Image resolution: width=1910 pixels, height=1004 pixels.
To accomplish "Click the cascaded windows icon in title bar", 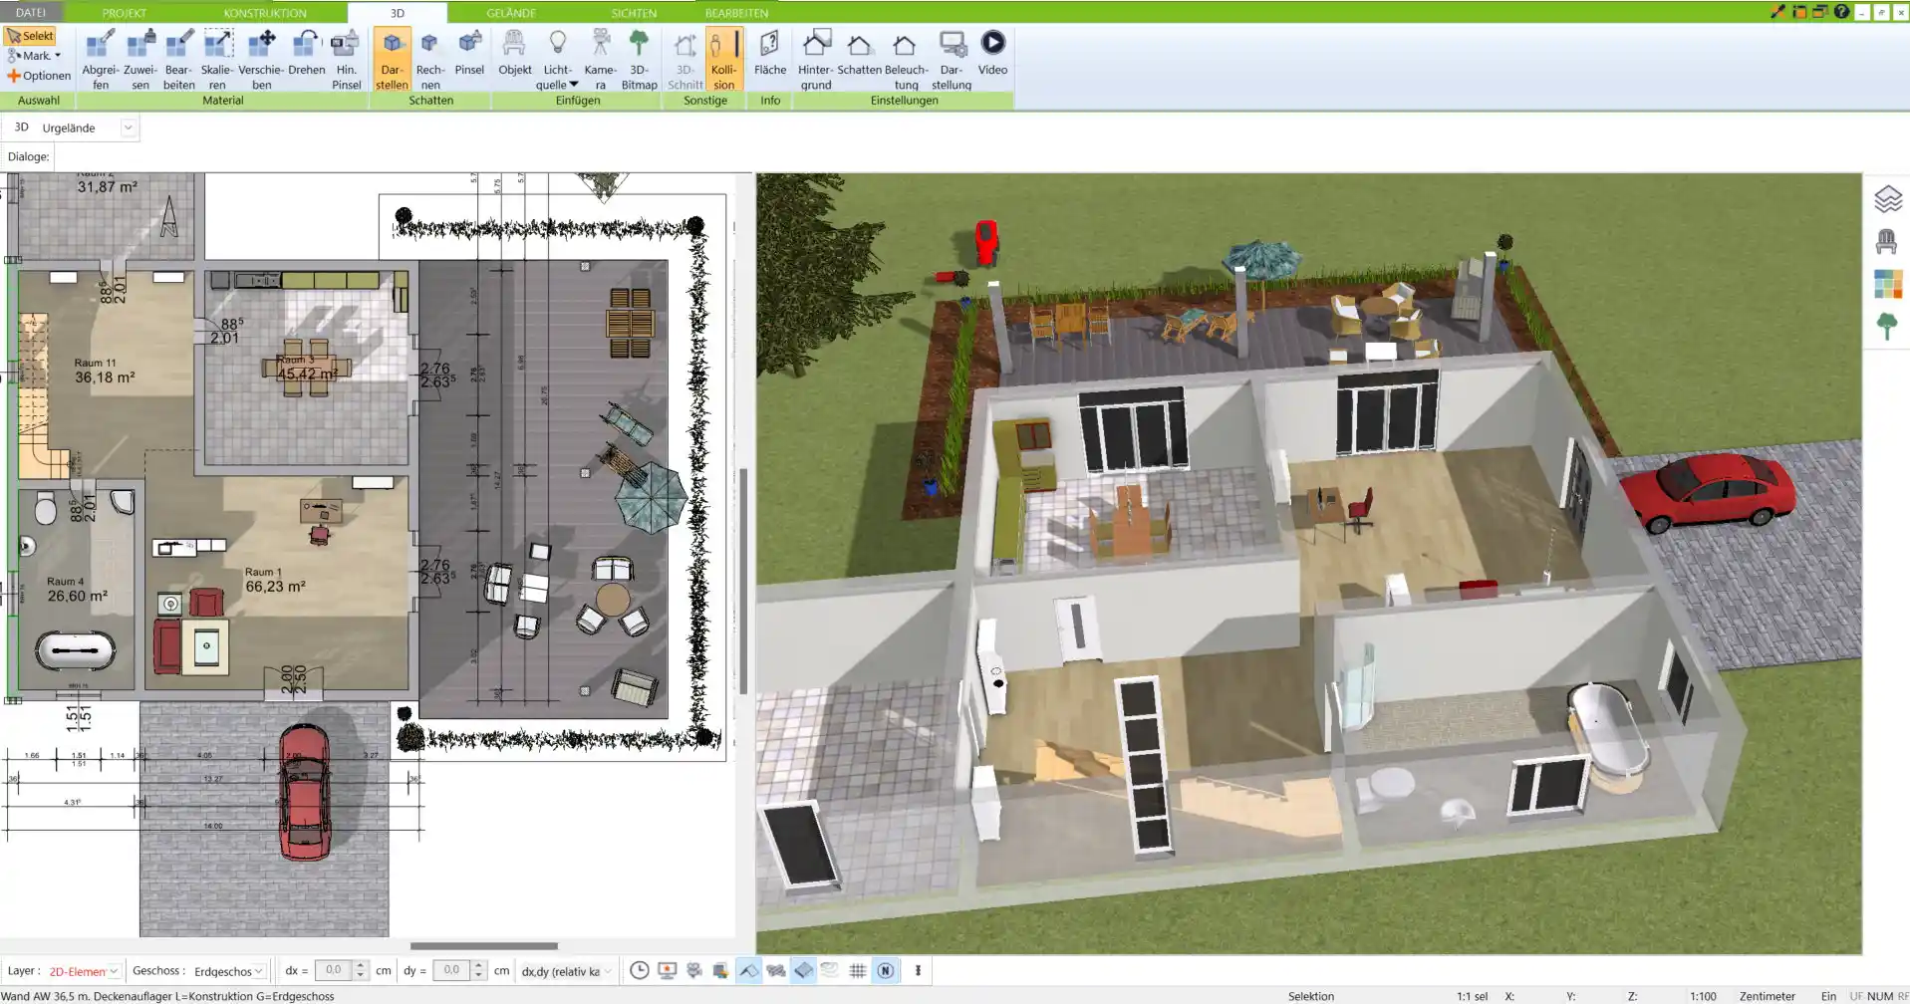I will (1820, 12).
